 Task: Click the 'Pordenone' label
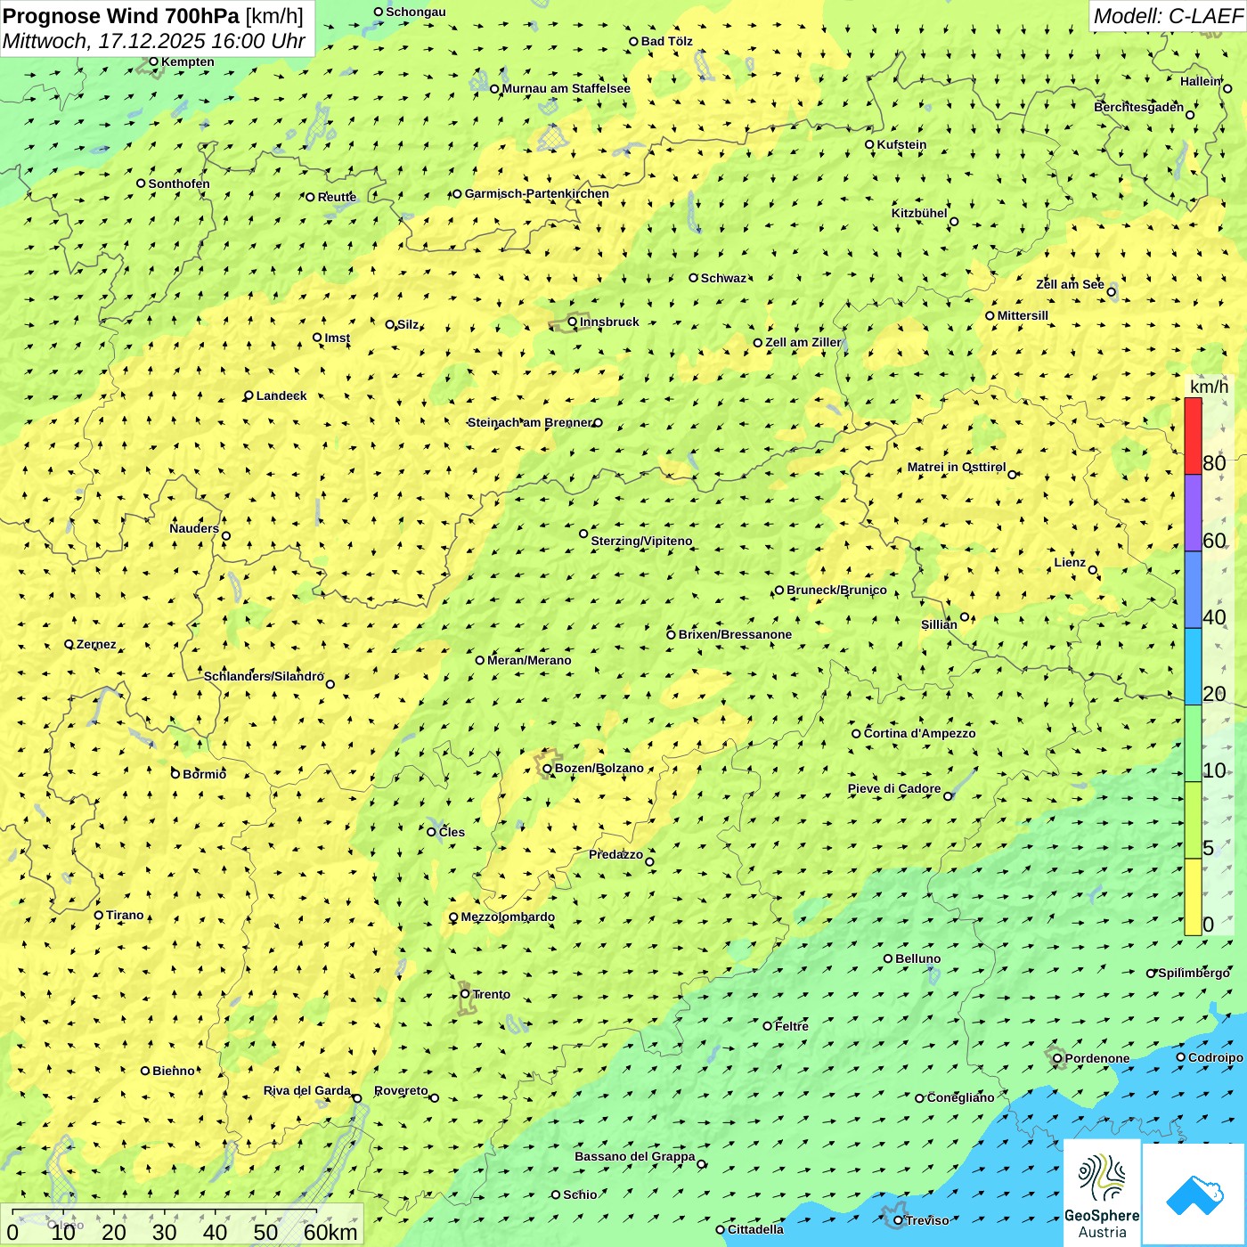(1097, 1058)
